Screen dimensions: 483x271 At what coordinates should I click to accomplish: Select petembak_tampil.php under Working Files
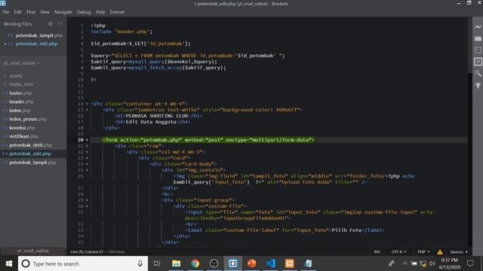pos(39,35)
